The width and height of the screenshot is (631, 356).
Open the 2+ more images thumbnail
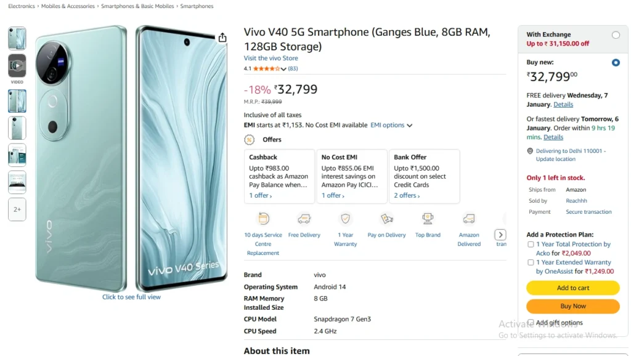point(17,209)
